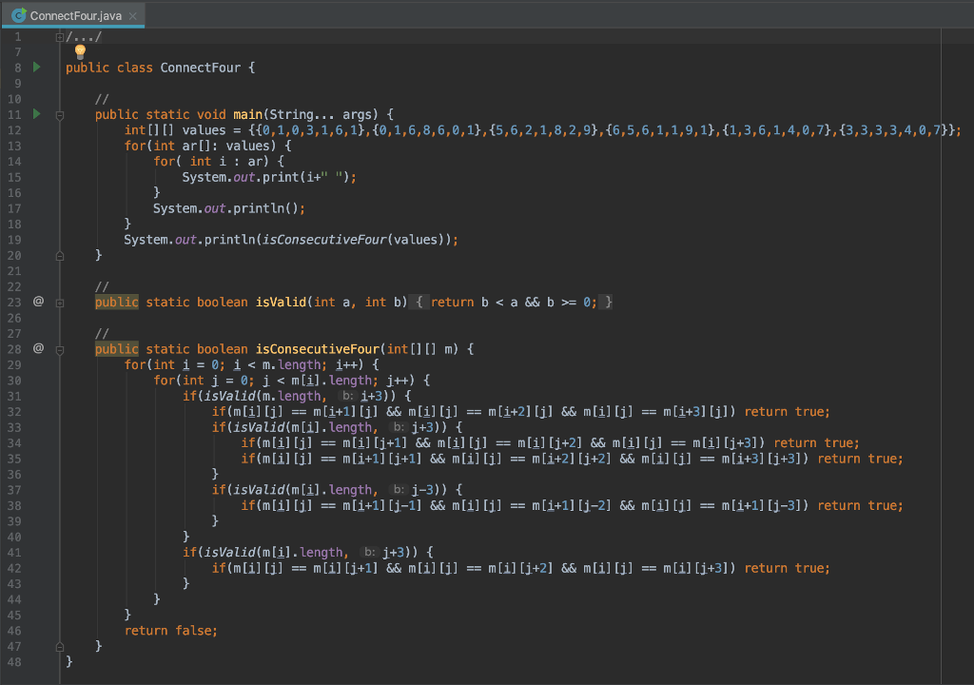The height and width of the screenshot is (685, 974).
Task: Click the @ gutter marker on line 23
Action: [38, 302]
